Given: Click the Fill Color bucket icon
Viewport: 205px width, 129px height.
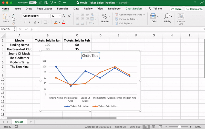Looking at the screenshot, I should tap(56, 22).
